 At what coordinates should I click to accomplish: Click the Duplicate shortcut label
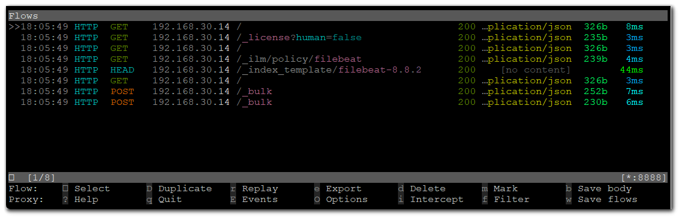click(x=185, y=189)
